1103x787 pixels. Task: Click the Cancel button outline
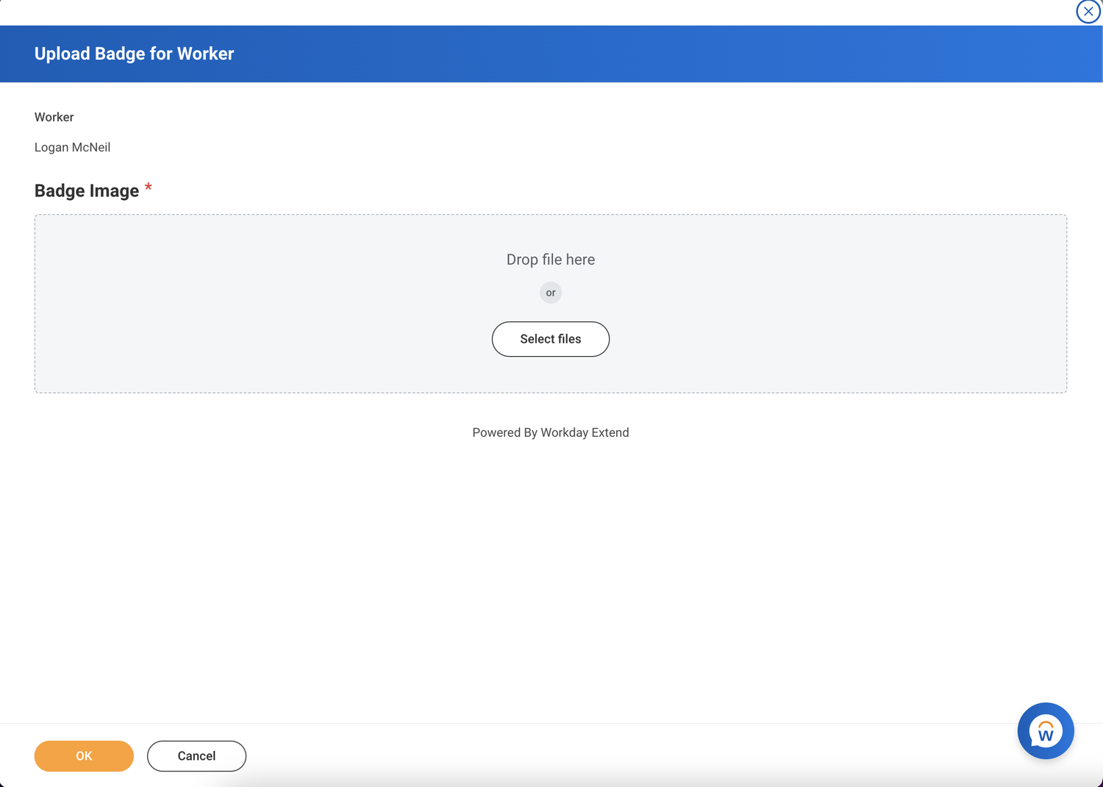tap(196, 755)
